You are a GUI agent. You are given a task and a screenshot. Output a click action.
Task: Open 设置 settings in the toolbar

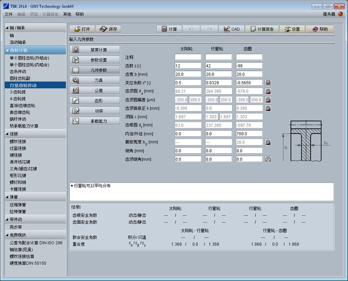[292, 29]
